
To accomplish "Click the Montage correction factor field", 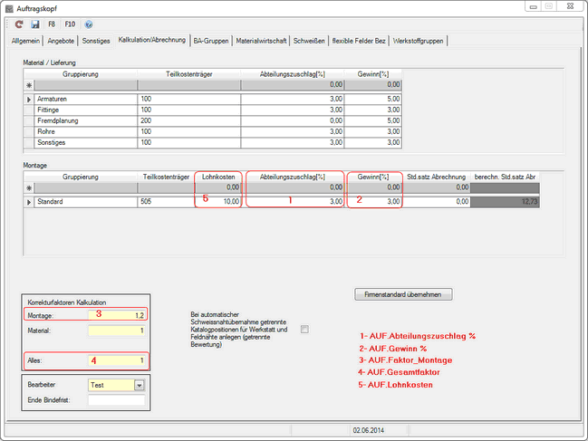I will (x=116, y=314).
